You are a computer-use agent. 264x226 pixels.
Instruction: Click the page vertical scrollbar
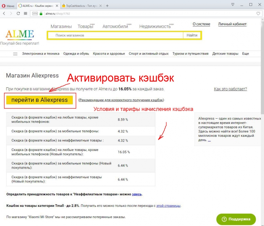tap(262, 68)
